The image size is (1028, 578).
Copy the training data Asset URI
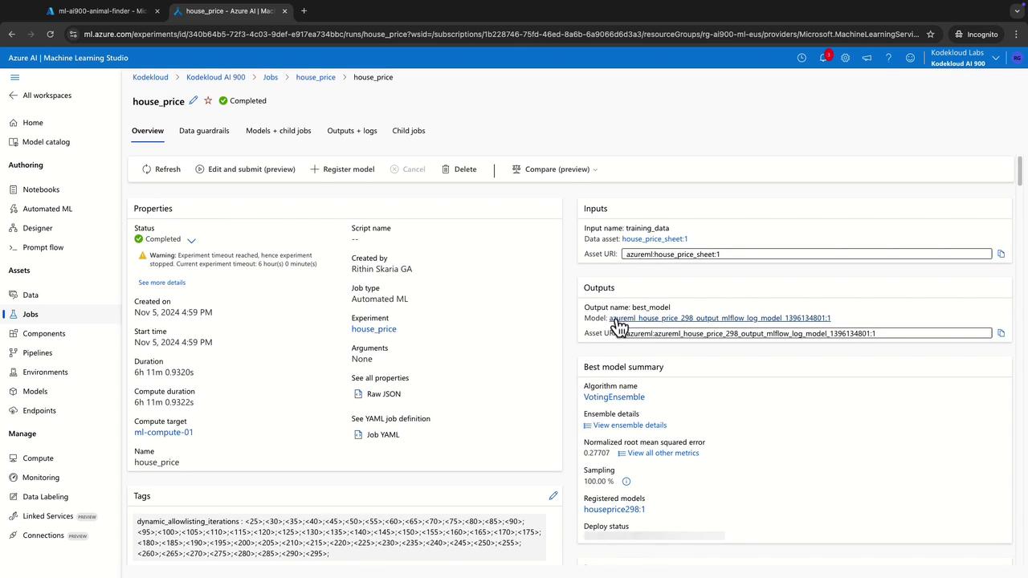1001,254
